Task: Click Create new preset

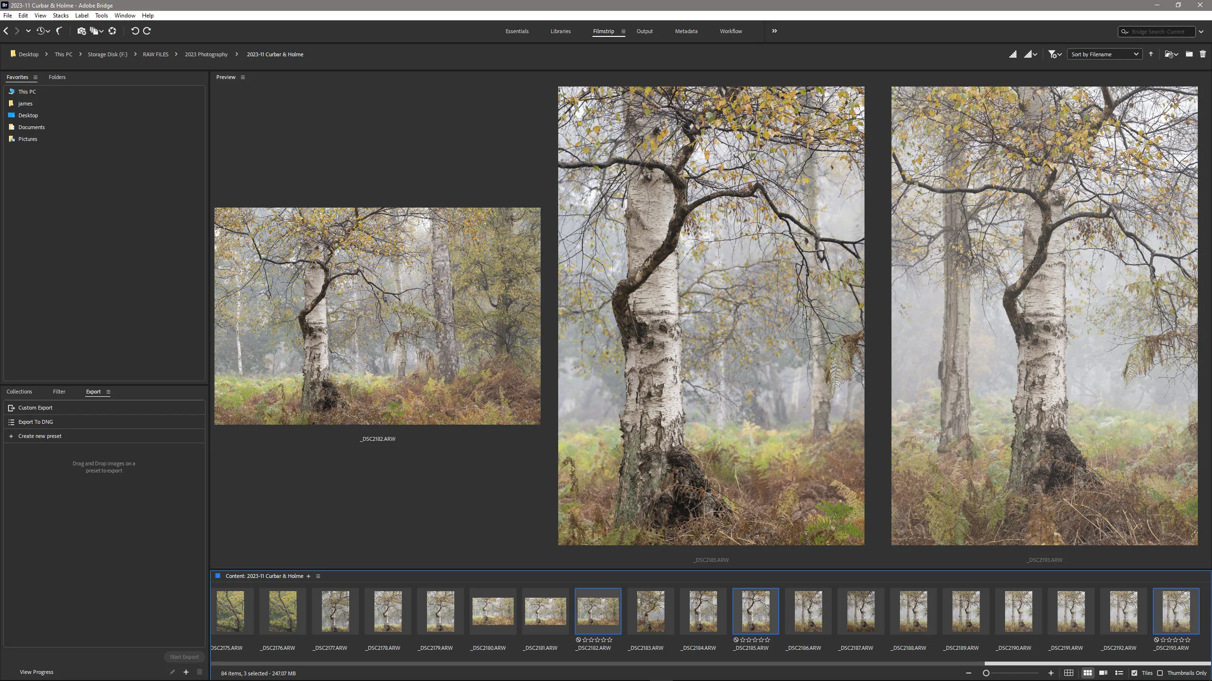Action: 40,436
